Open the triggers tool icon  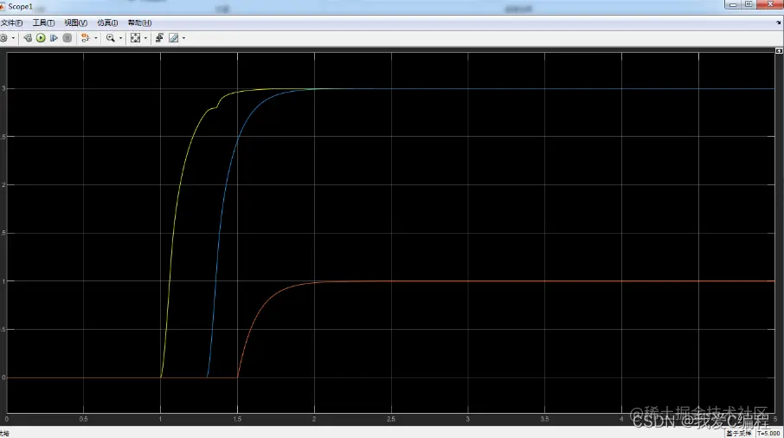(x=159, y=38)
